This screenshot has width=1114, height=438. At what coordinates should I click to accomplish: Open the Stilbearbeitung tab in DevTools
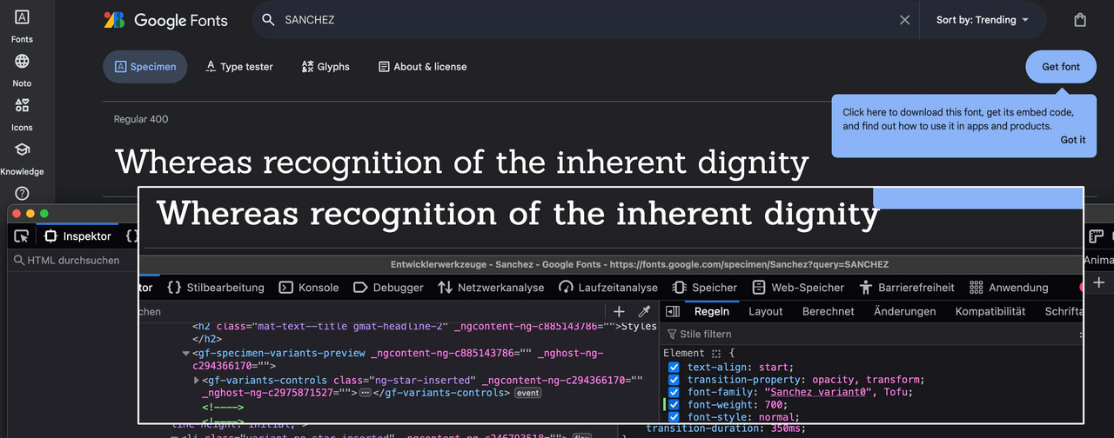216,288
